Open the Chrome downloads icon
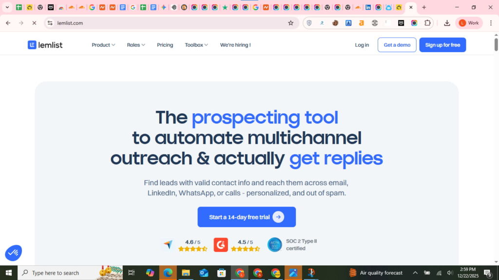 (x=447, y=23)
